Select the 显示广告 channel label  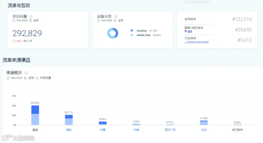pyautogui.click(x=170, y=130)
